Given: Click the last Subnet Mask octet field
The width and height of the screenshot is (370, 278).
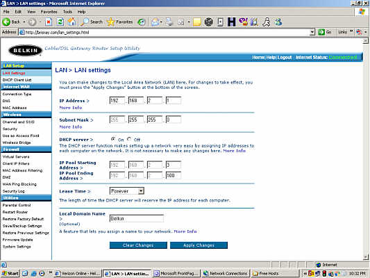Looking at the screenshot, I should [174, 120].
